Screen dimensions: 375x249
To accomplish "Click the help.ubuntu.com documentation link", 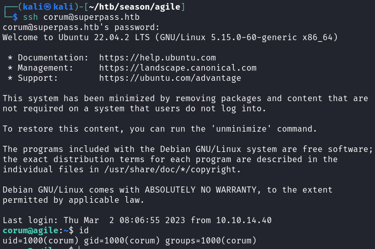I will coord(158,58).
